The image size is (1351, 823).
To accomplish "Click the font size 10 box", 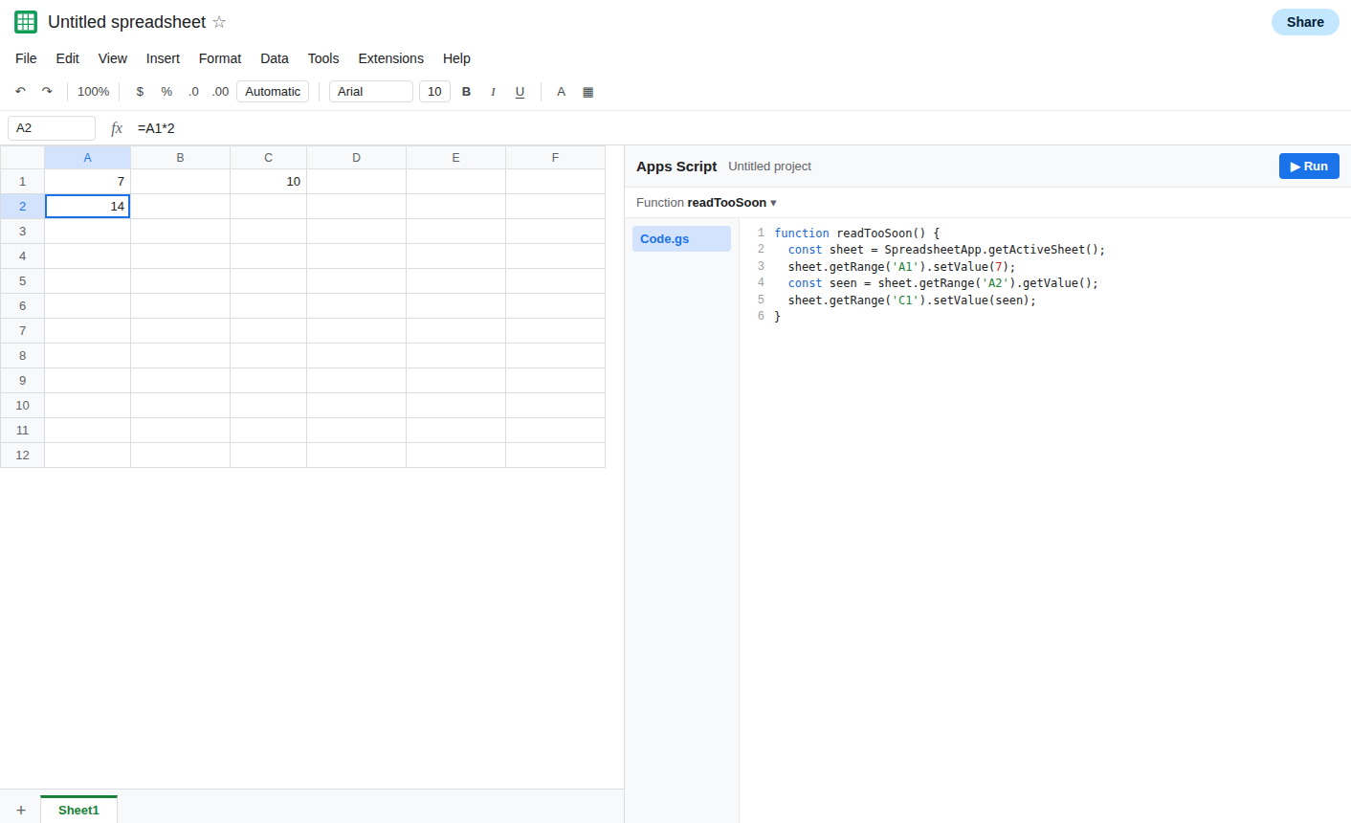I will tap(434, 92).
